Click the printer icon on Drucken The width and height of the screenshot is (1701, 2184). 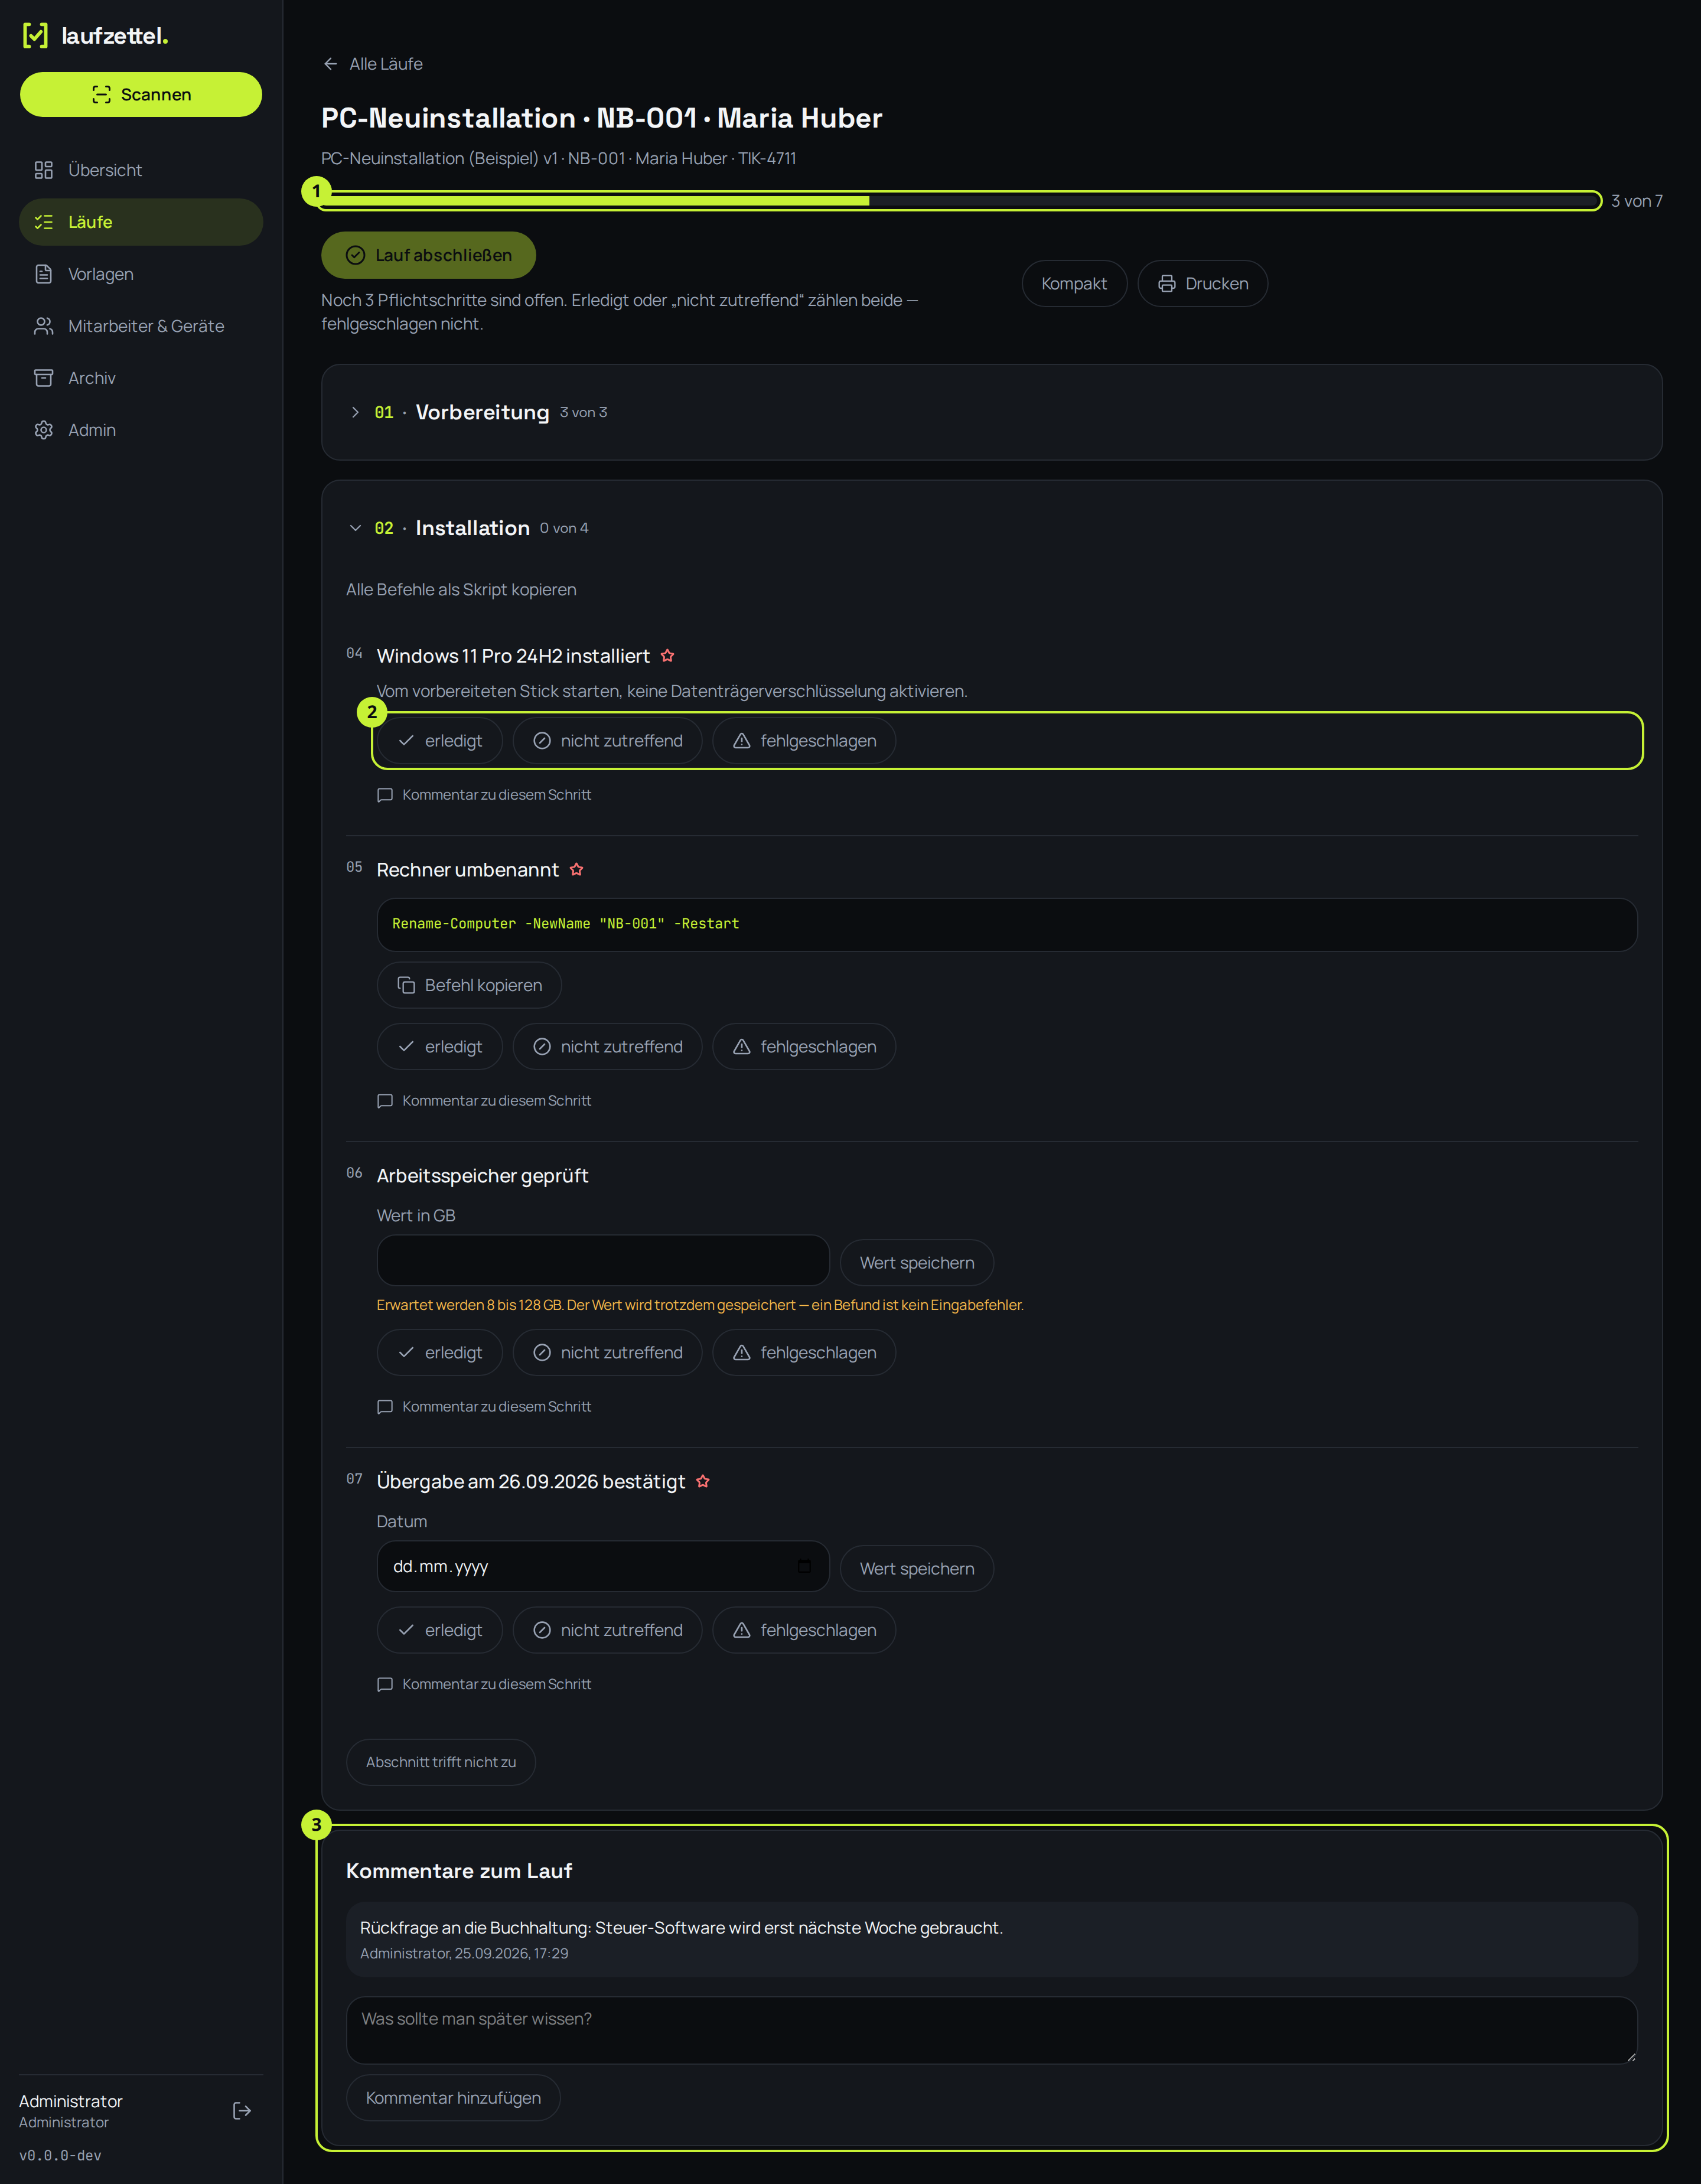coord(1166,284)
